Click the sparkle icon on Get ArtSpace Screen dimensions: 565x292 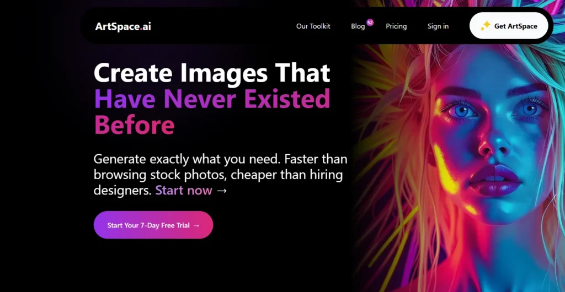click(x=486, y=25)
